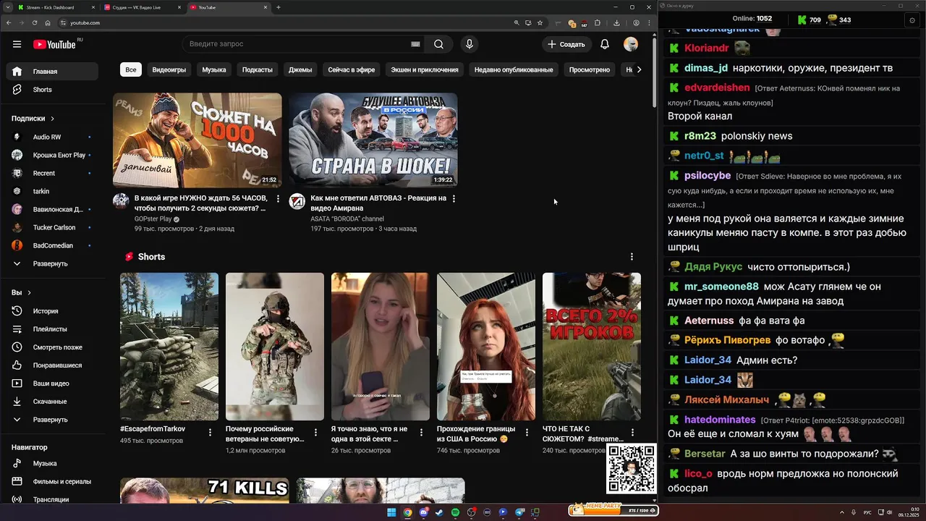Go to Главная in the sidebar
Screen dimensions: 926x521
[x=52, y=72]
